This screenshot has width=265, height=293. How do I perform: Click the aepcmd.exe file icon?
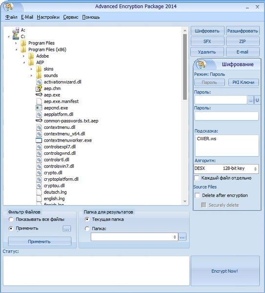point(39,108)
